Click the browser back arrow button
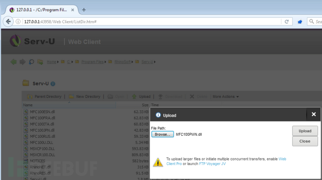Image resolution: width=322 pixels, height=180 pixels. pyautogui.click(x=8, y=21)
